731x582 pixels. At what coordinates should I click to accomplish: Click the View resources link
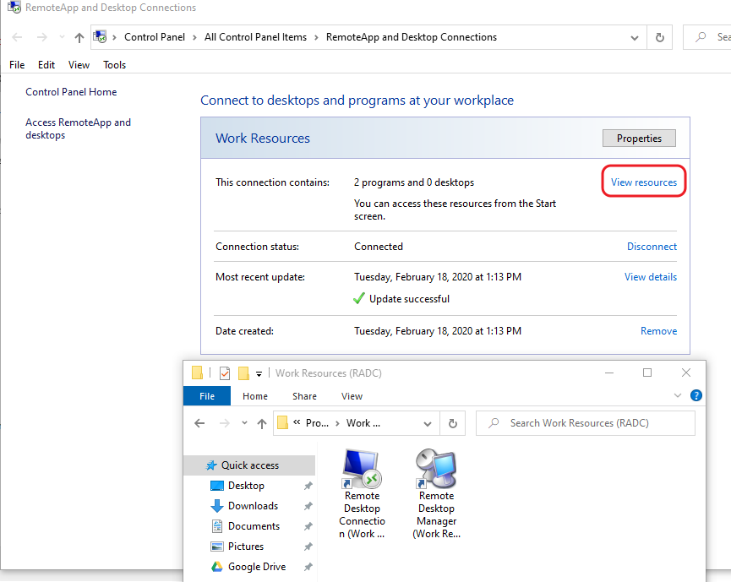[643, 181]
